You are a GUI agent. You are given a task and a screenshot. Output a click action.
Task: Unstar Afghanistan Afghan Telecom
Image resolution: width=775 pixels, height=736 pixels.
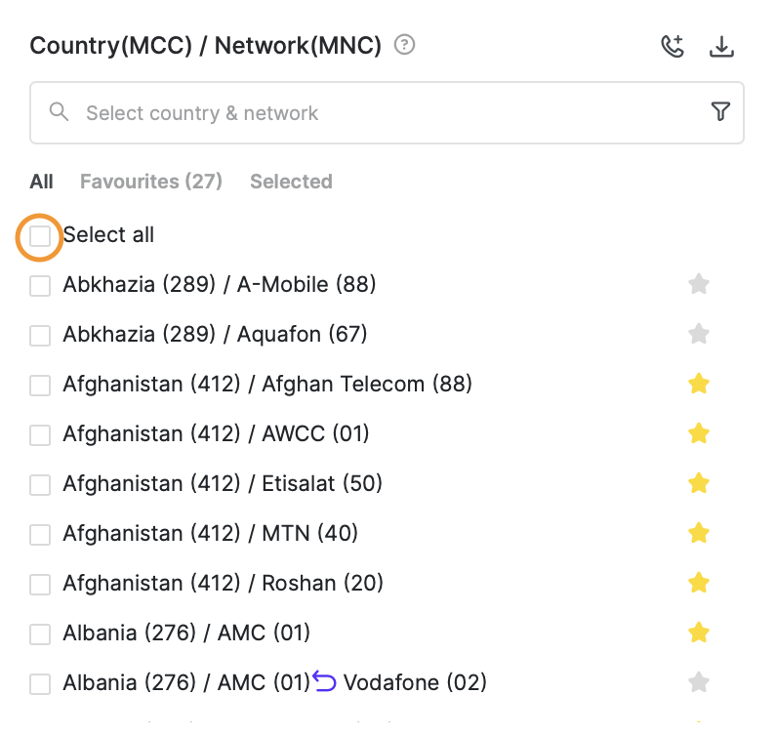(699, 384)
